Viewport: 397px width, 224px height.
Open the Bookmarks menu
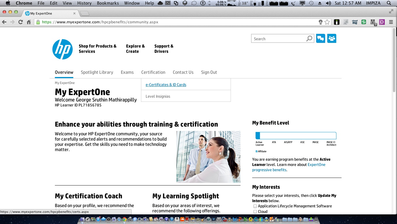108,3
